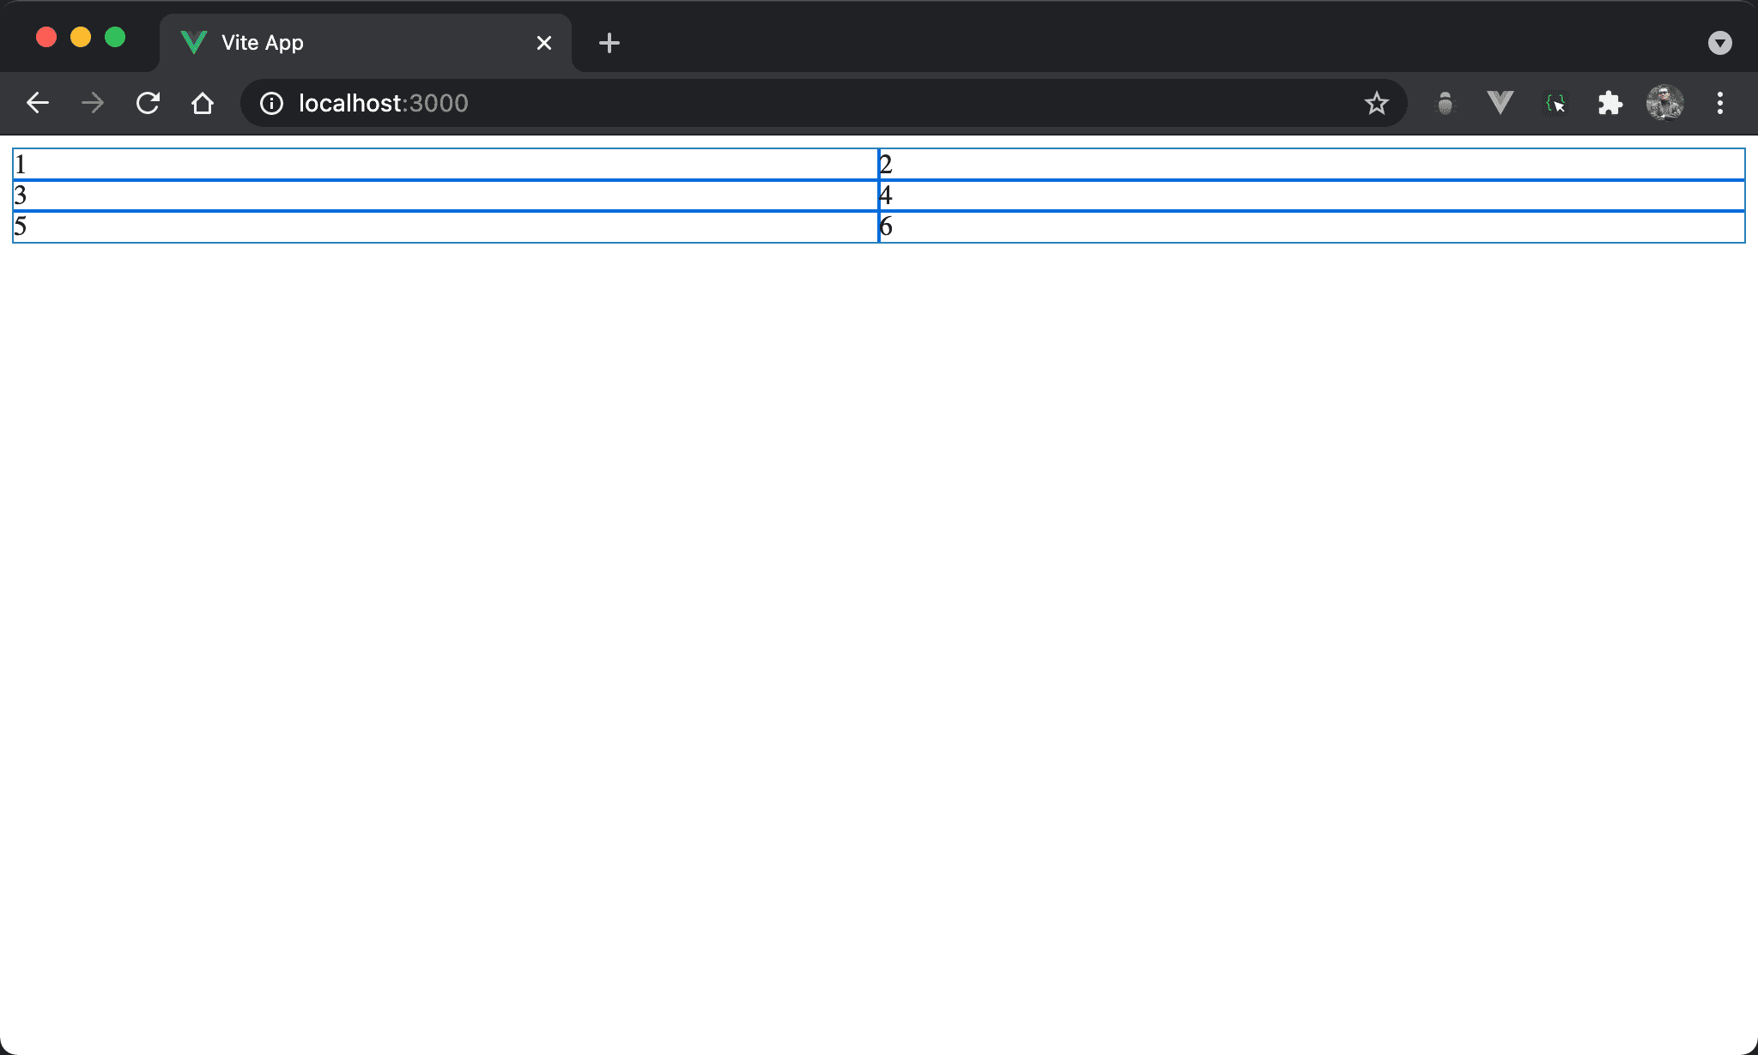Go to the home page icon

203,103
